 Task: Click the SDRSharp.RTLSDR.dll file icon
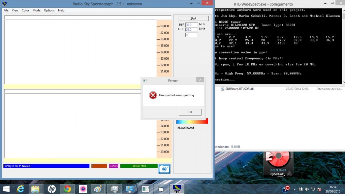tap(222, 89)
